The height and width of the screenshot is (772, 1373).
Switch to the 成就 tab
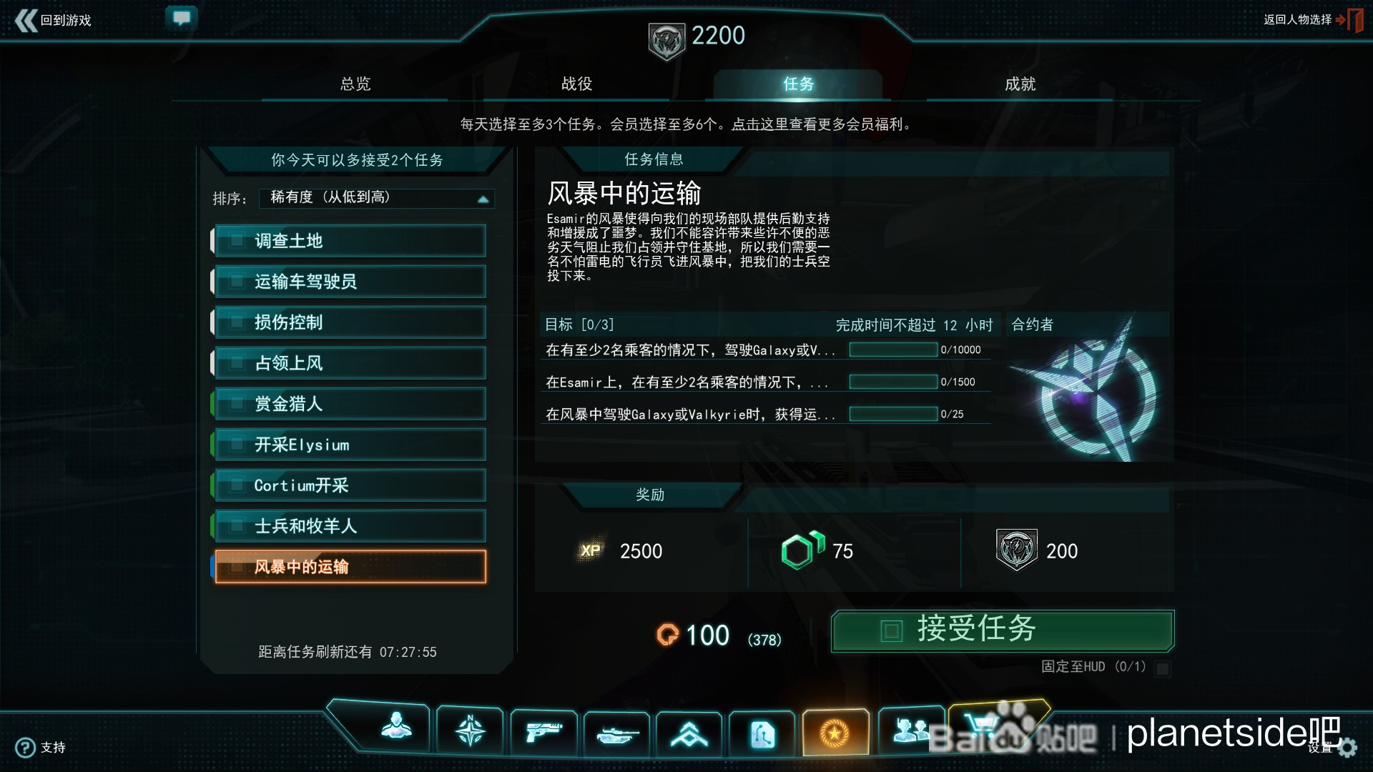tap(1020, 84)
